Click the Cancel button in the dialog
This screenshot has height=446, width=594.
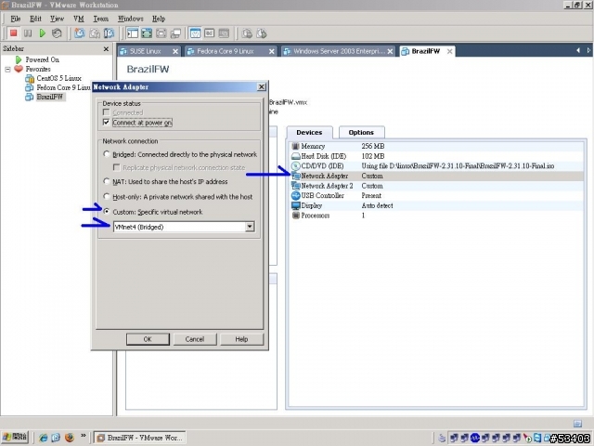coord(194,339)
